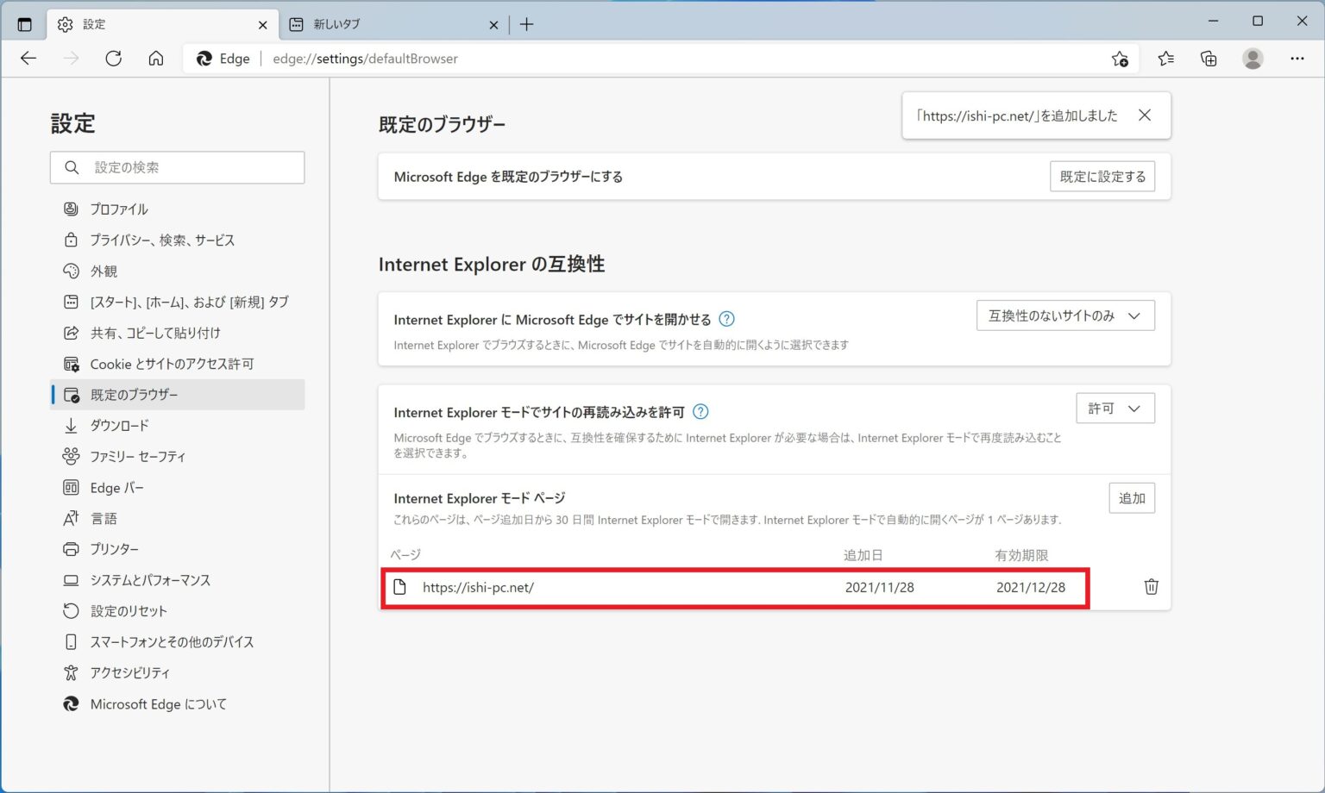Image resolution: width=1325 pixels, height=793 pixels.
Task: Open help for Internet Explorer compatibility setting
Action: [x=726, y=319]
